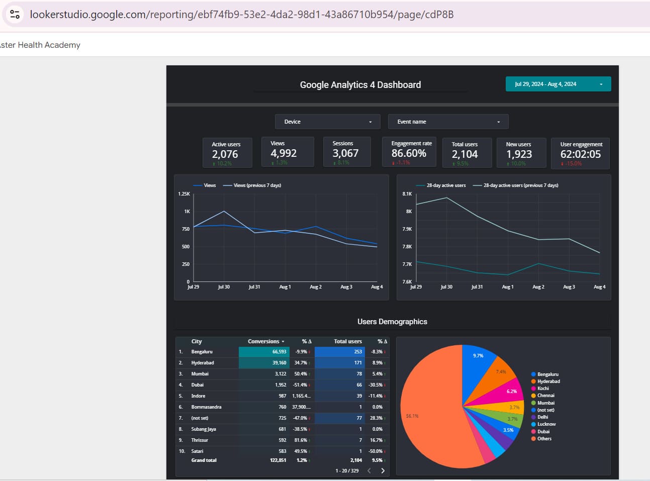650x481 pixels.
Task: Click the New users scorecard 1,923
Action: coord(521,153)
